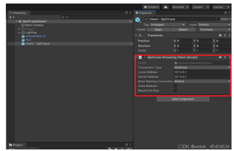The height and width of the screenshot is (151, 234).
Task: Click the prefab Open button
Action: tap(158, 30)
